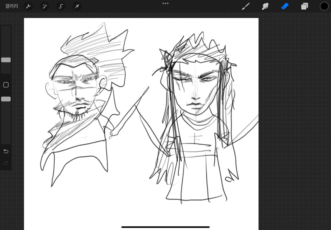This screenshot has height=230, width=331.
Task: Open the black color picker circle
Action: click(324, 6)
